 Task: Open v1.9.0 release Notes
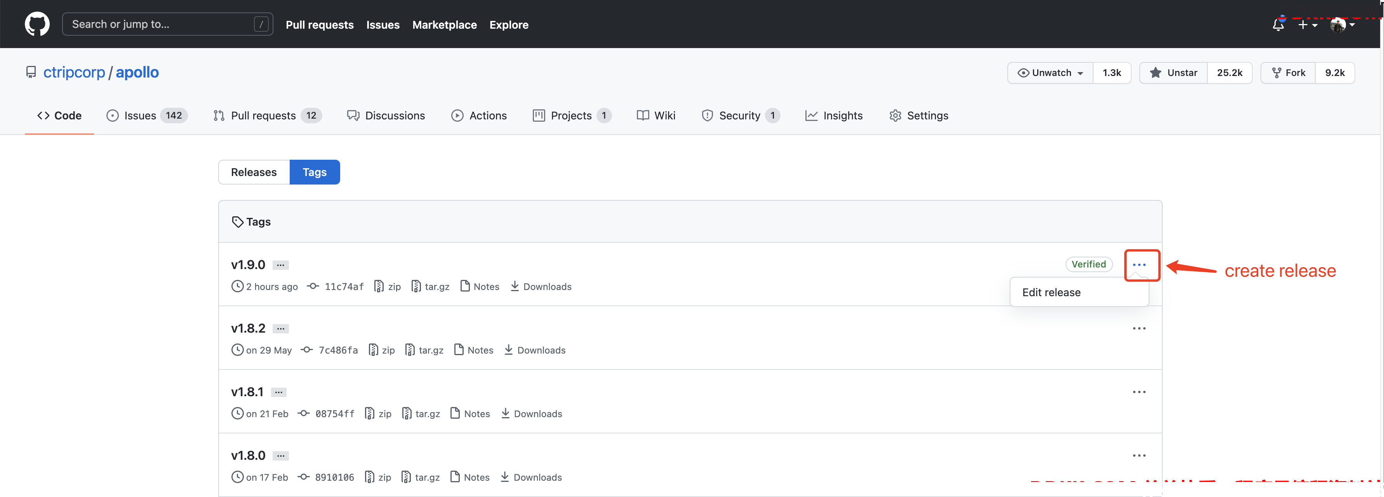point(480,287)
